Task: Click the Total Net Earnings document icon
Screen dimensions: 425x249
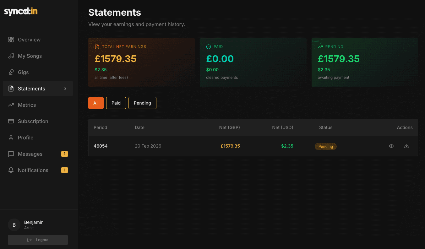Action: tap(97, 47)
